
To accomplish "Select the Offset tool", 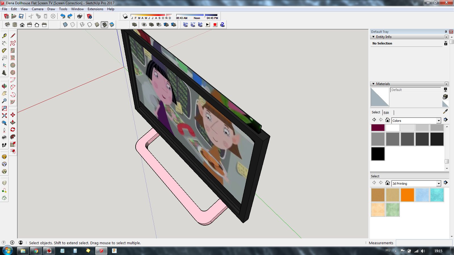I will pyautogui.click(x=13, y=152).
